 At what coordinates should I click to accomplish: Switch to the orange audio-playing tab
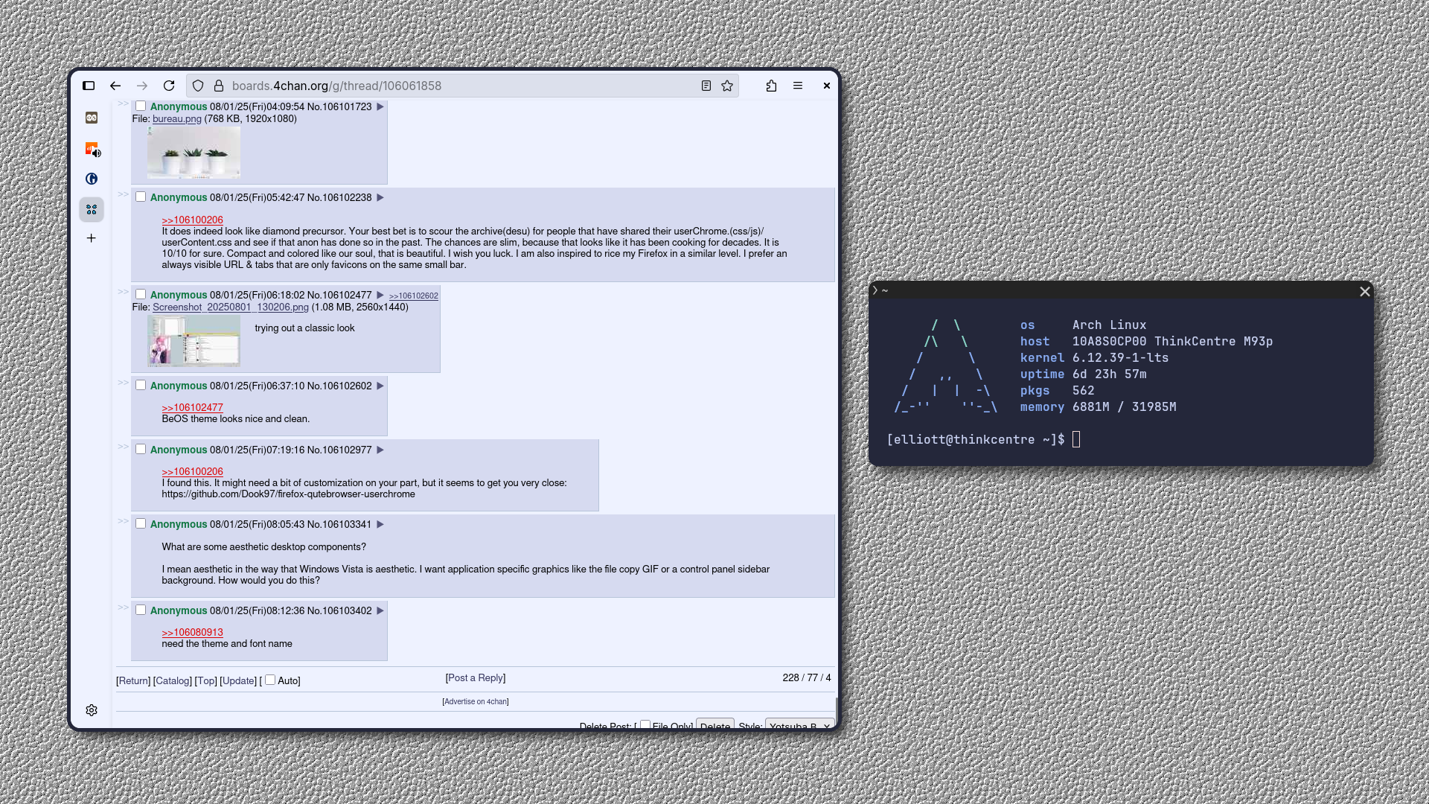pos(92,149)
